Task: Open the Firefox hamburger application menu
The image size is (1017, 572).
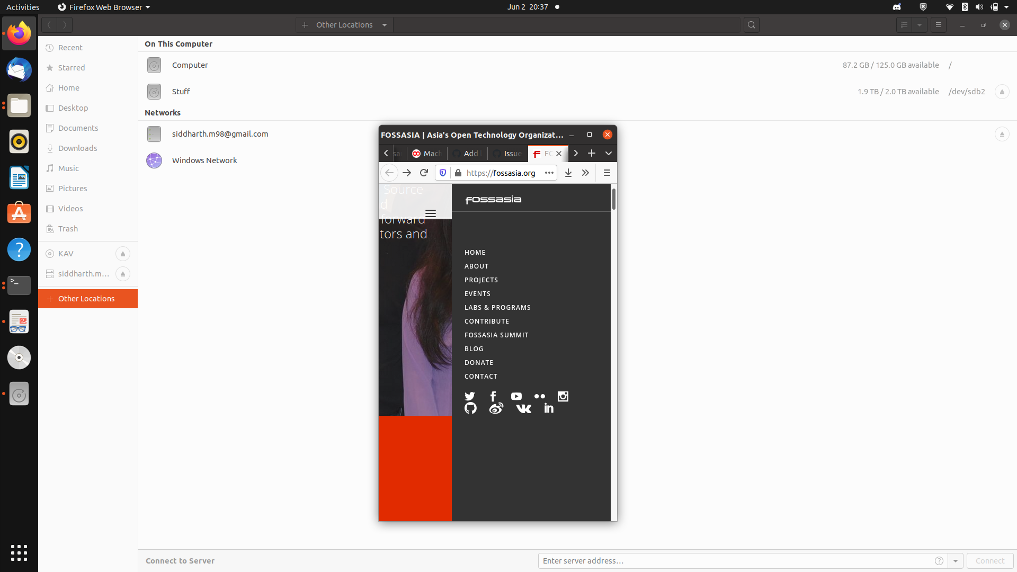Action: point(606,173)
